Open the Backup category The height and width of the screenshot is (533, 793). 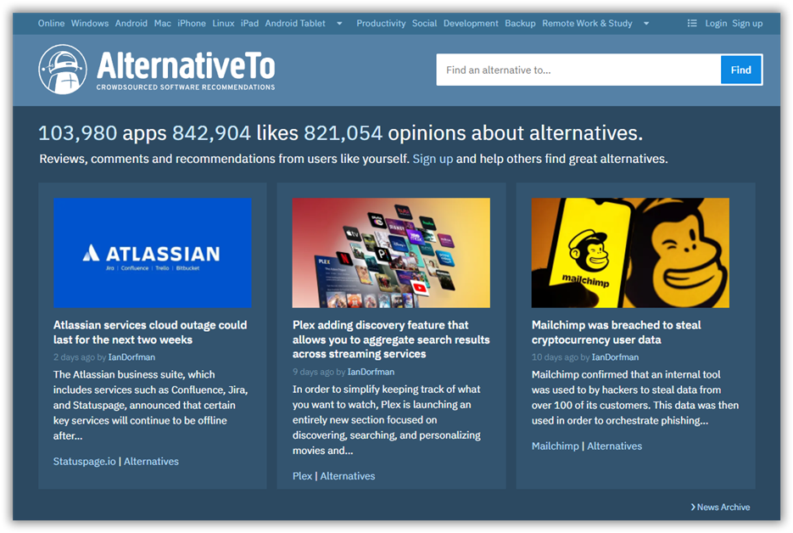coord(520,23)
